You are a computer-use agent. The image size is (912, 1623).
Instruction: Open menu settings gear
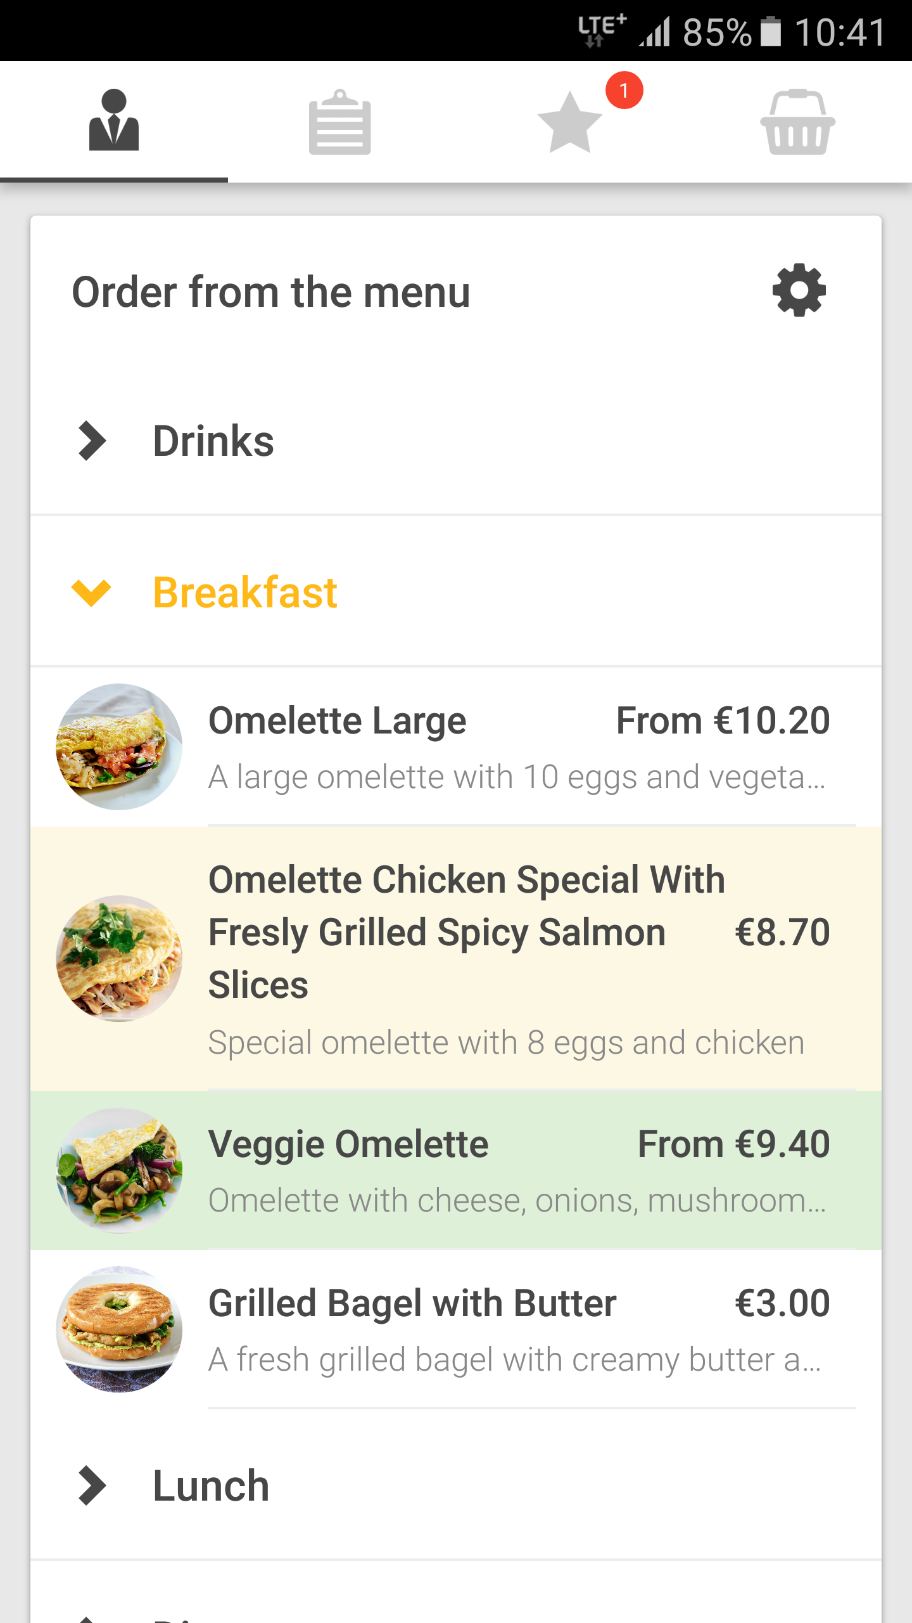[799, 290]
